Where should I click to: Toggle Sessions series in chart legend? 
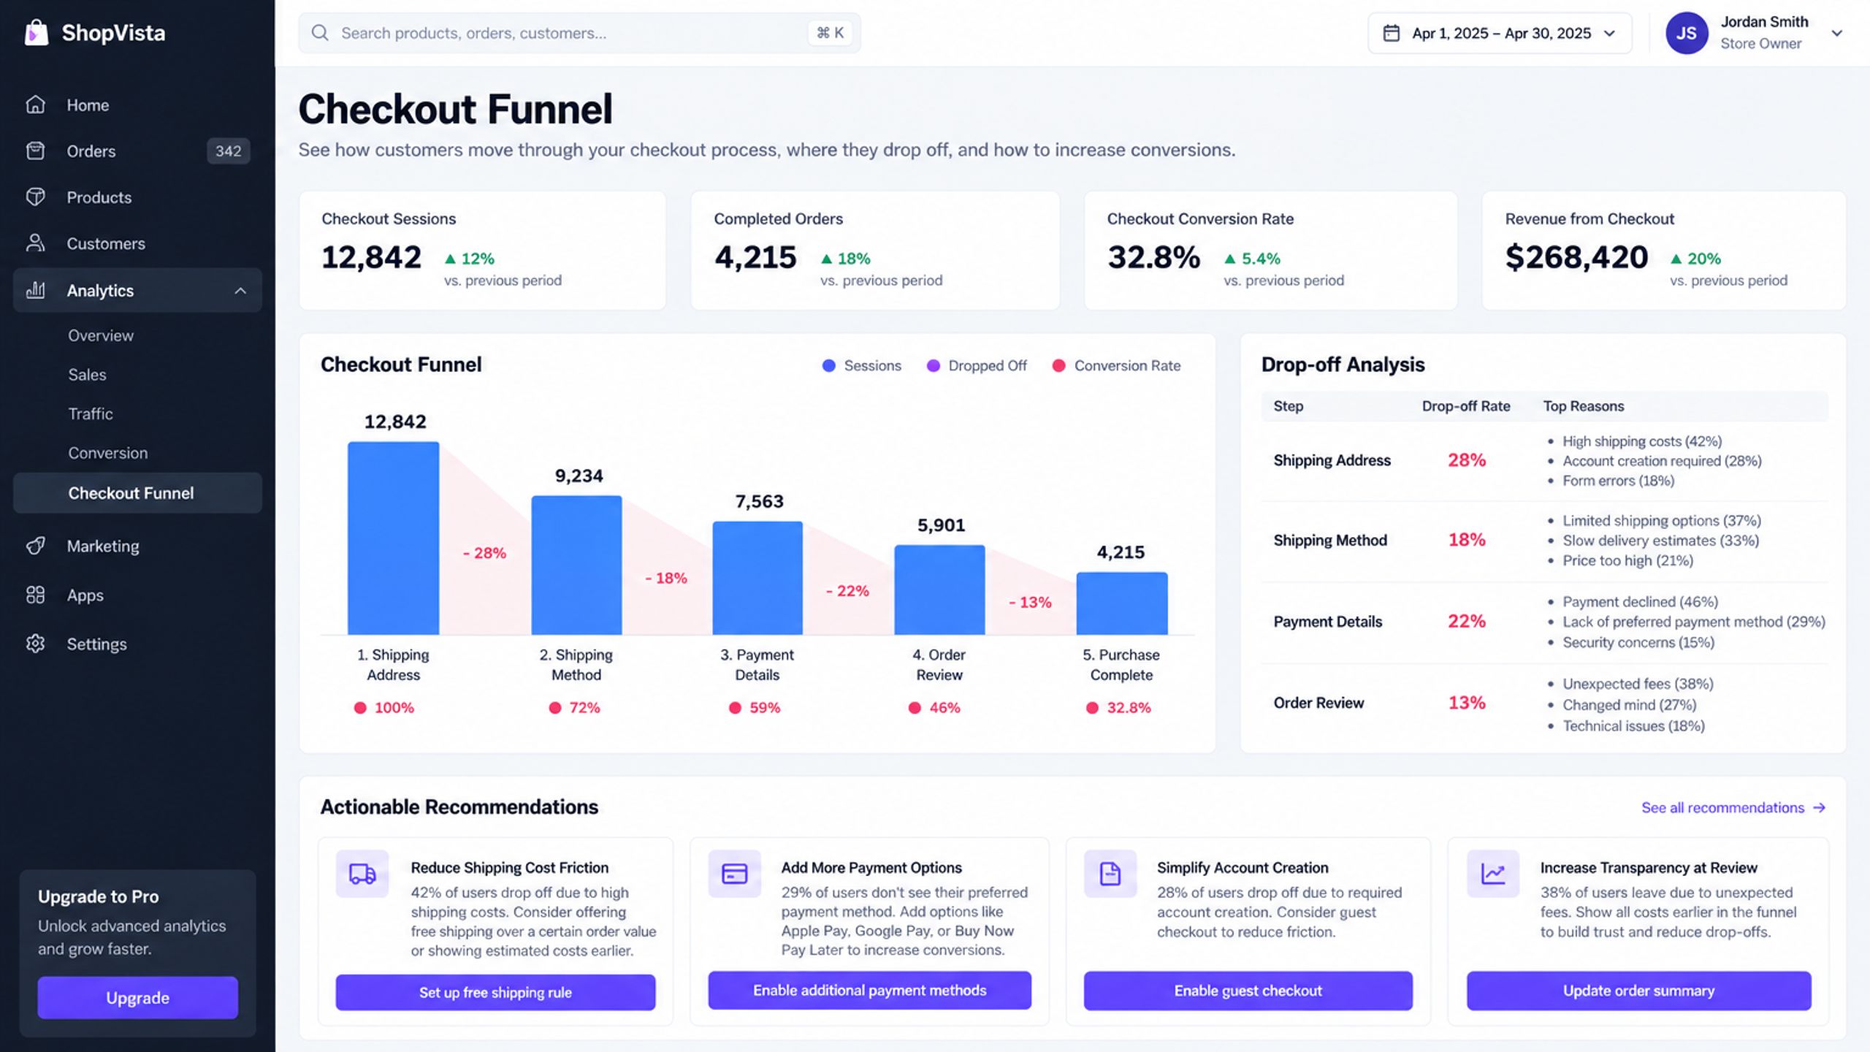click(x=862, y=365)
